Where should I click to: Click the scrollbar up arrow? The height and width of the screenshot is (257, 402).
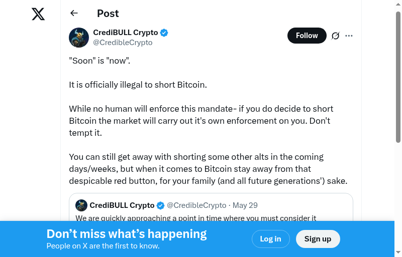tap(398, 4)
